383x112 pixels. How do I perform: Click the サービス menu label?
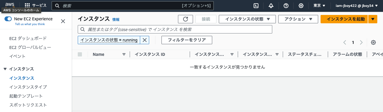point(39,6)
